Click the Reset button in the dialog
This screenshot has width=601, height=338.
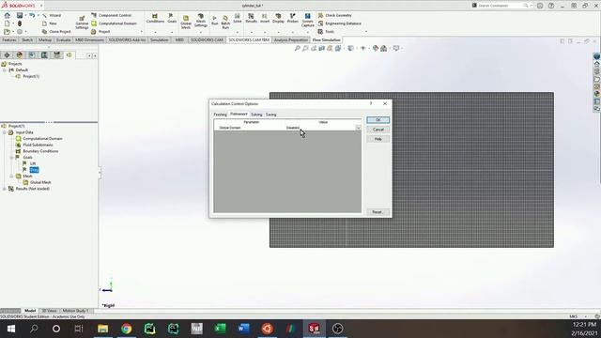click(x=378, y=212)
